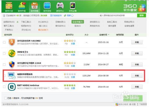The height and width of the screenshot is (107, 149).
Task: Uninstall 支付宝数字证书组件 with 卸载 button
Action: (137, 64)
